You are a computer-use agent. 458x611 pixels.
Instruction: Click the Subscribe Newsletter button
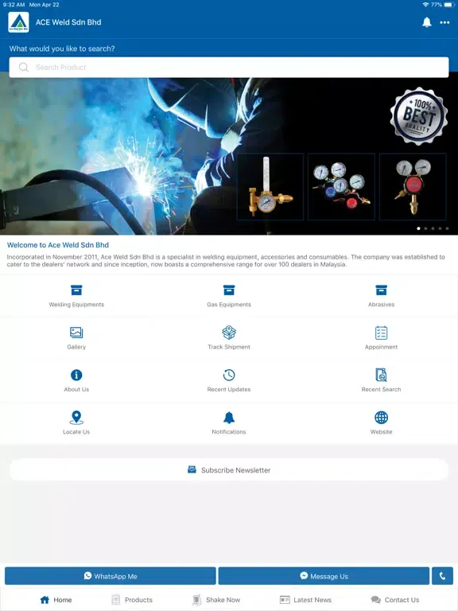(x=229, y=470)
